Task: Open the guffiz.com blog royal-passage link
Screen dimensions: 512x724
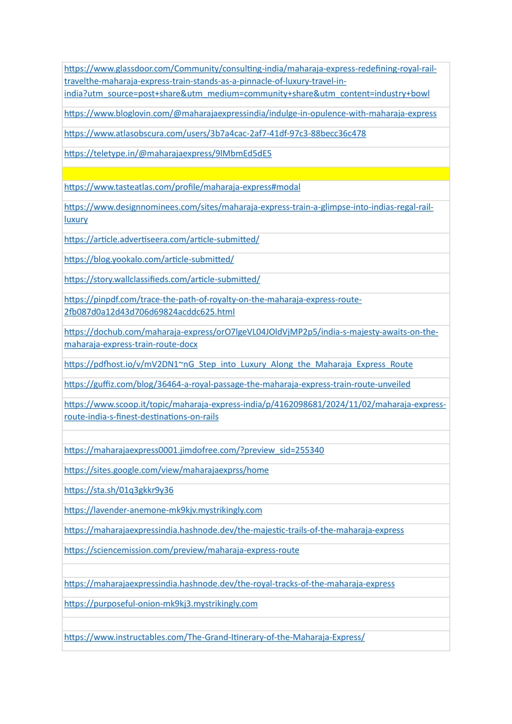Action: pyautogui.click(x=237, y=384)
